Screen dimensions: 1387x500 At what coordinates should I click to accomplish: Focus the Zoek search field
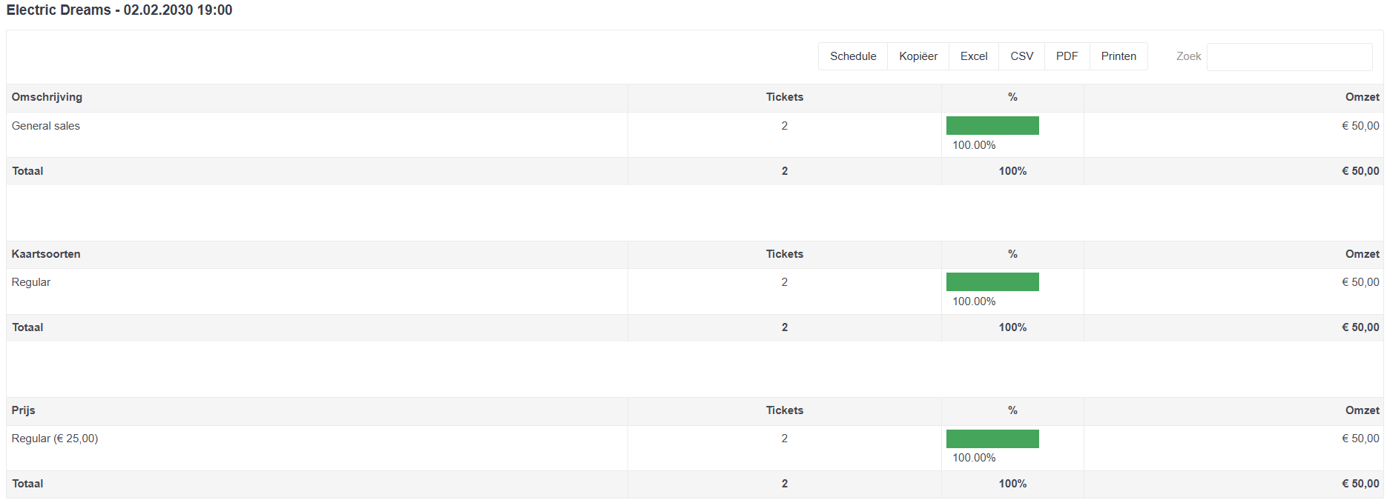[1288, 57]
